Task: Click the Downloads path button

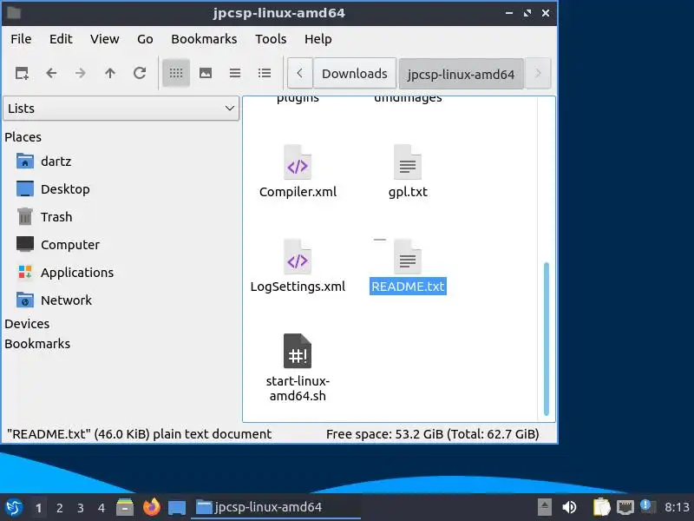Action: 355,74
